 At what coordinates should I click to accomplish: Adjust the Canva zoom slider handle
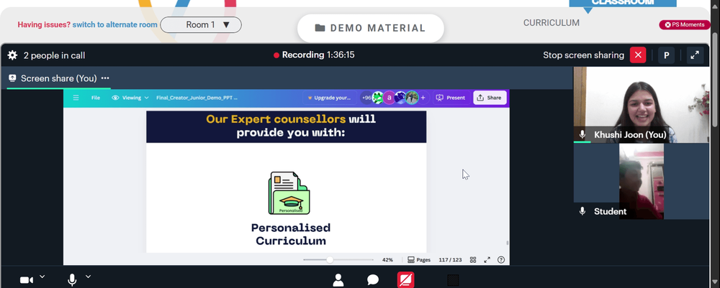click(330, 259)
